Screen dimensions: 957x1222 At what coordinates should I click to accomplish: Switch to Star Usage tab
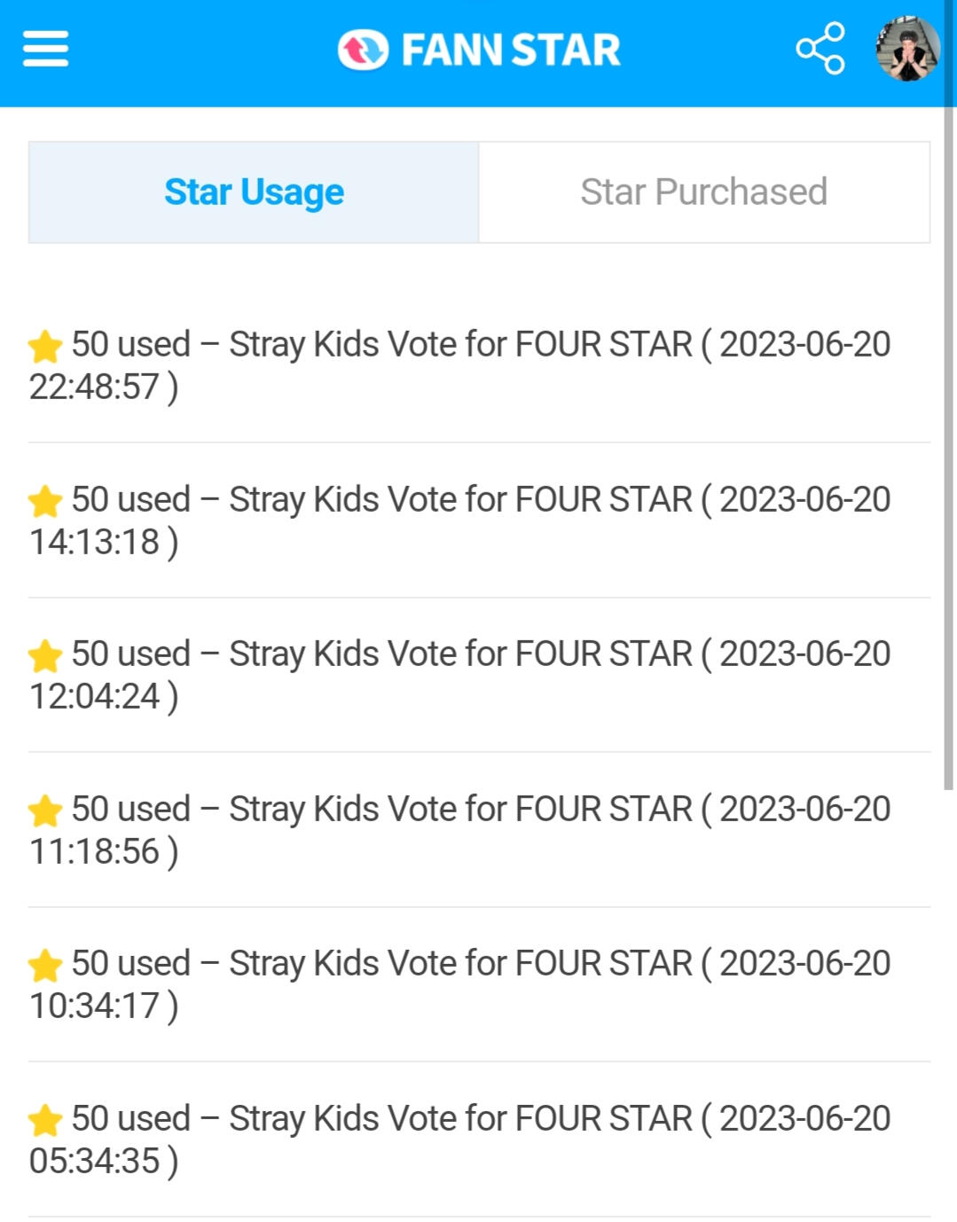click(254, 192)
